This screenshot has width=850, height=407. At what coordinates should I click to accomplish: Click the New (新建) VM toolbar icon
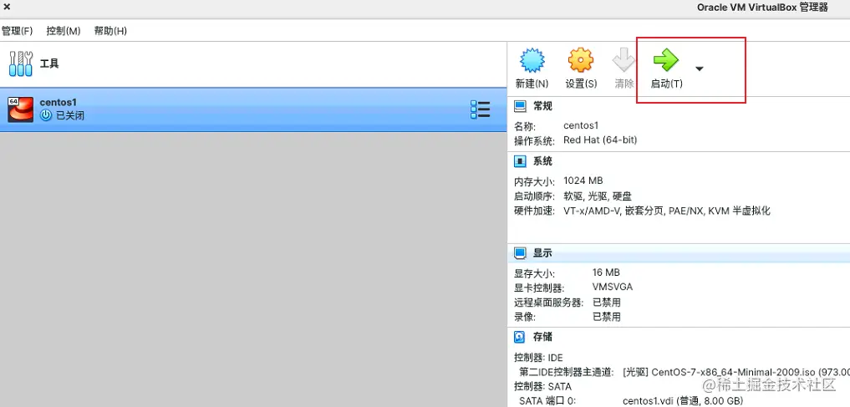pos(532,60)
